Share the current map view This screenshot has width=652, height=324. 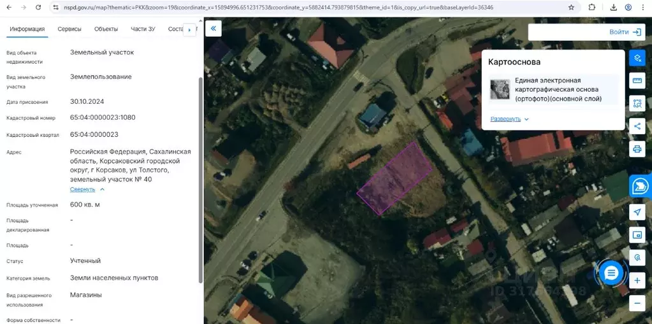pos(637,126)
